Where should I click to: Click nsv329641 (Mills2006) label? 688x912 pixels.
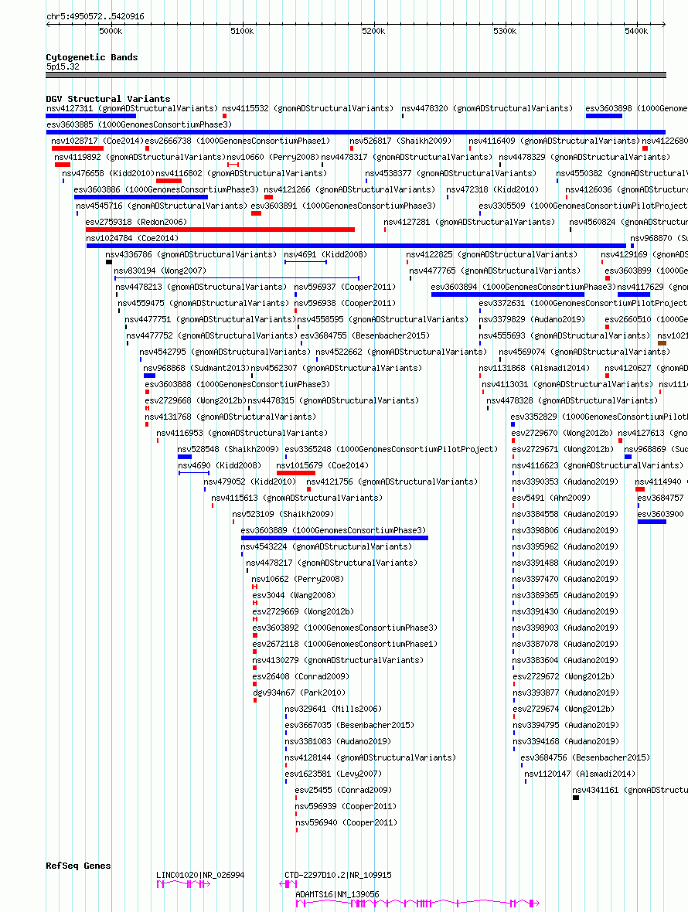pyautogui.click(x=333, y=709)
